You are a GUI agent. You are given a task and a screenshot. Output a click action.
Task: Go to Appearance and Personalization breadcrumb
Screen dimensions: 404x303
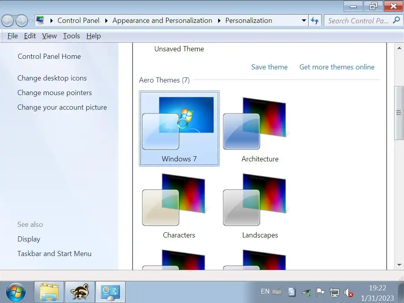tap(162, 21)
